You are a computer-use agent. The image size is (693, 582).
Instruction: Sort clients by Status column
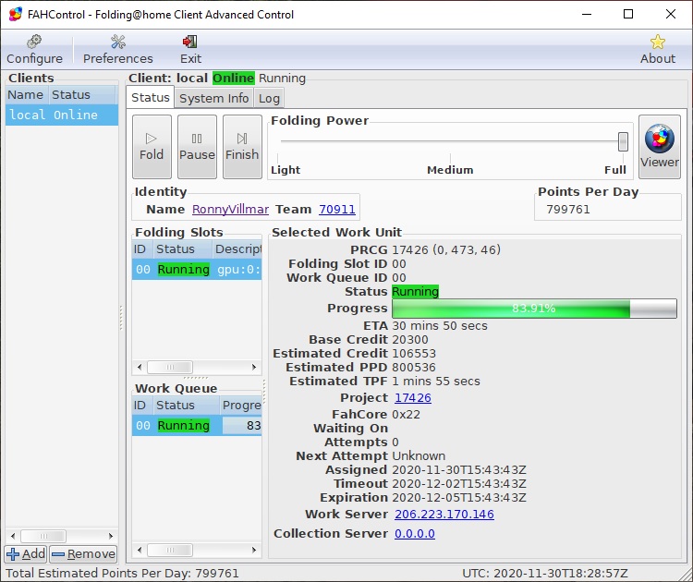click(x=81, y=94)
